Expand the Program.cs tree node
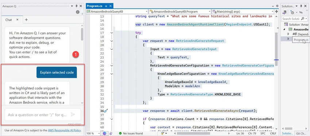This screenshot has height=136, width=310. pyautogui.click(x=288, y=39)
